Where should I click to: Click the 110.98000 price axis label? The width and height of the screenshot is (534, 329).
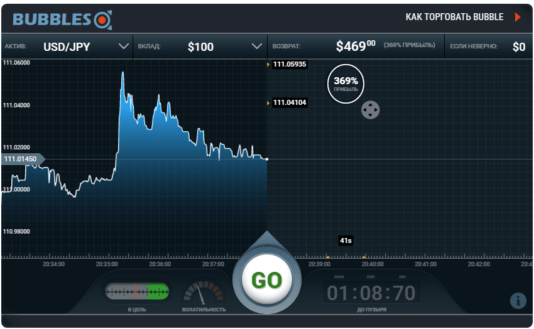pyautogui.click(x=16, y=231)
